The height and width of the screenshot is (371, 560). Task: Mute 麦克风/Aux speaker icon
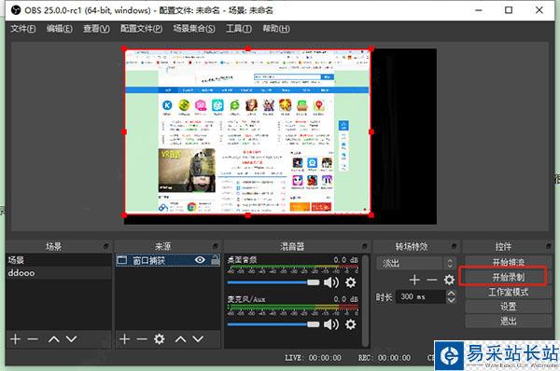coord(331,324)
